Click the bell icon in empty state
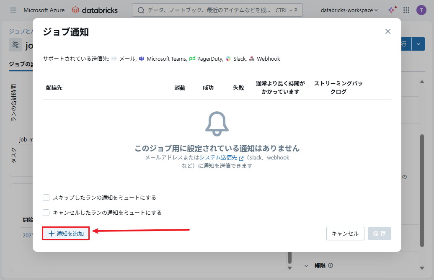 click(217, 124)
